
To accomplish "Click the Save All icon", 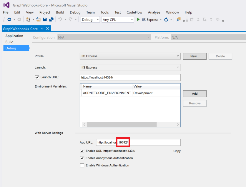I will click(x=51, y=19).
